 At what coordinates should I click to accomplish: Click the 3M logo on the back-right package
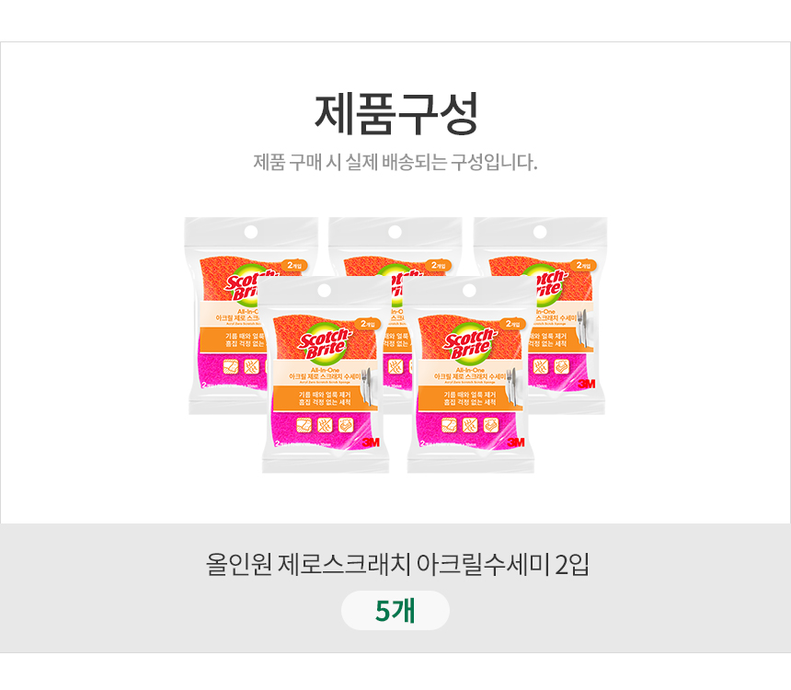tap(587, 384)
